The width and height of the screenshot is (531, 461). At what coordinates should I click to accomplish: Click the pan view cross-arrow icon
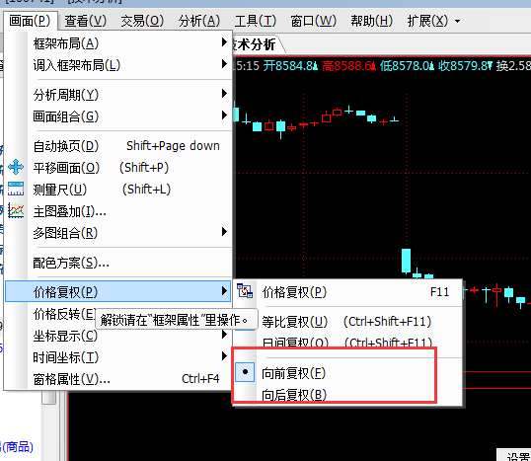(x=16, y=168)
